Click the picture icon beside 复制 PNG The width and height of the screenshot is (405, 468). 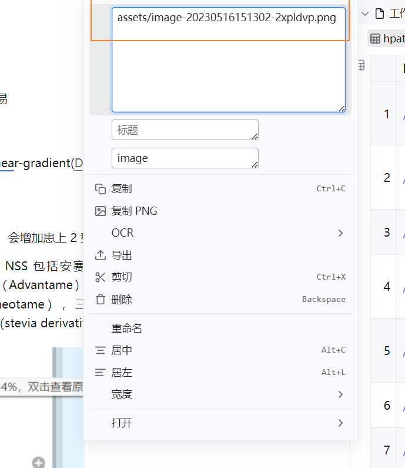click(x=101, y=211)
